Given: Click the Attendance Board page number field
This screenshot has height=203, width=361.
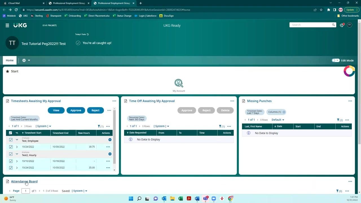Looking at the screenshot, I should click(x=25, y=191).
